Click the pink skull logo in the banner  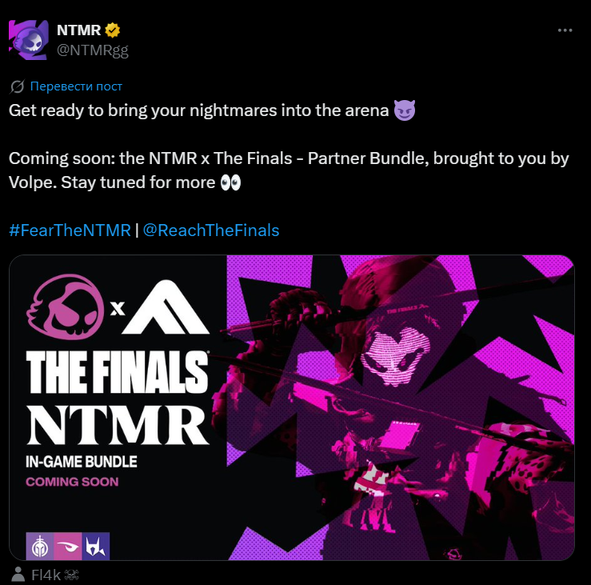coord(66,307)
